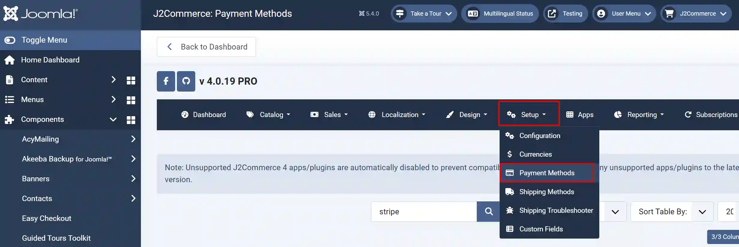Expand the Banners submenu
This screenshot has height=247, width=739.
(x=133, y=179)
